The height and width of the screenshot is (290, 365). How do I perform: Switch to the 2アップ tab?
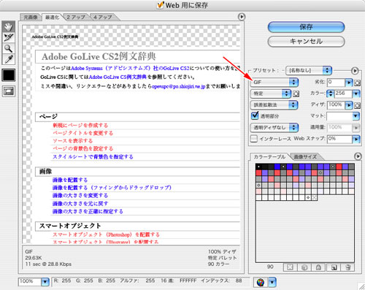76,17
